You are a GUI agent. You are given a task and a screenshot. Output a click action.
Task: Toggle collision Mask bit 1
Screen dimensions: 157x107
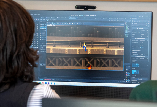133,71
